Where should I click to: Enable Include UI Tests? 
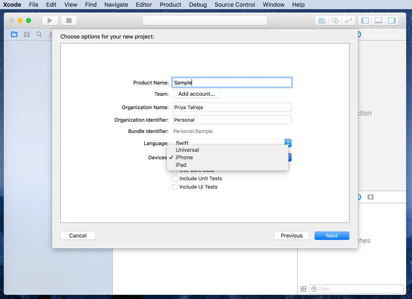click(175, 187)
